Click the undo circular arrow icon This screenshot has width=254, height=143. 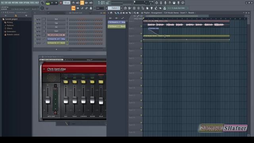click(156, 3)
